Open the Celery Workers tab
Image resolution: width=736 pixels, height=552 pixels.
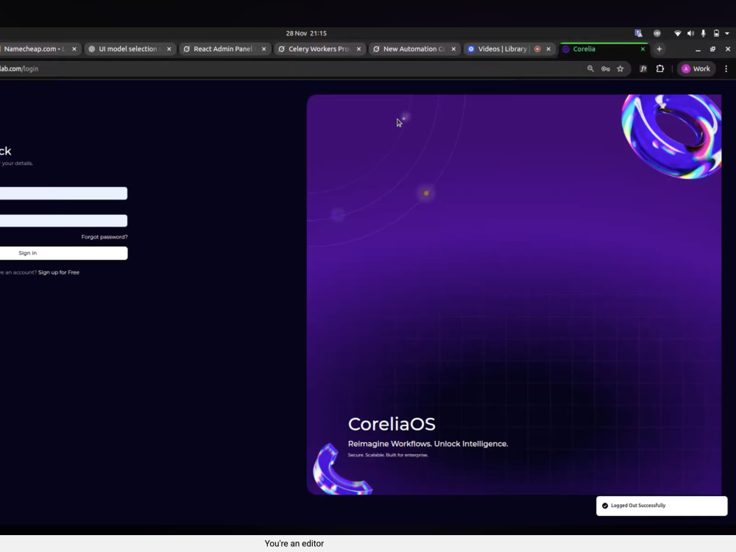pos(318,49)
